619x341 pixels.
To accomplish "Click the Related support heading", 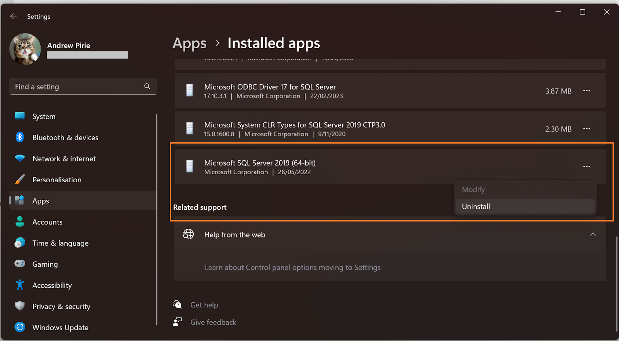I will tap(200, 207).
